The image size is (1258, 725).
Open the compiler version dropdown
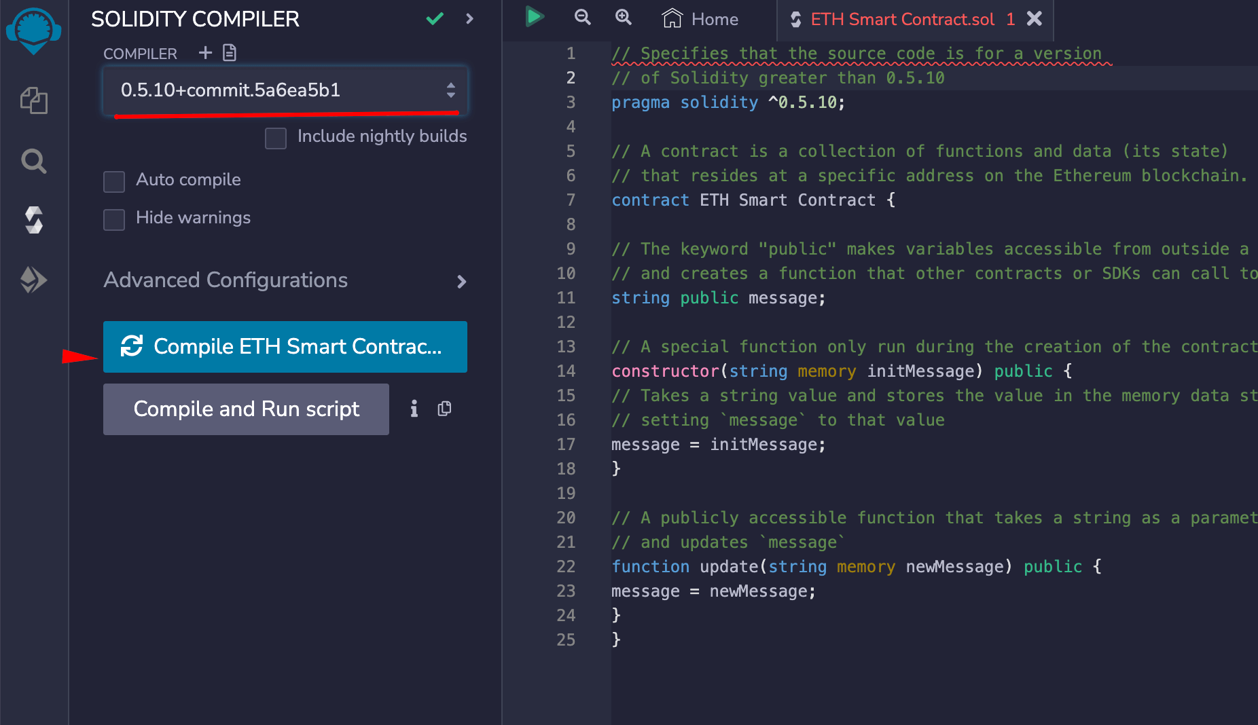pyautogui.click(x=284, y=90)
